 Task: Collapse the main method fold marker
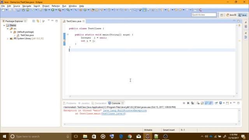pyautogui.click(x=68, y=35)
